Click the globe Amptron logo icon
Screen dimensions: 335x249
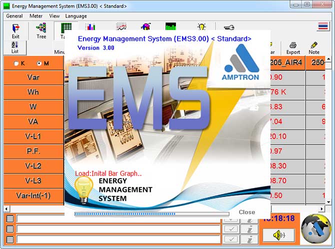click(316, 229)
